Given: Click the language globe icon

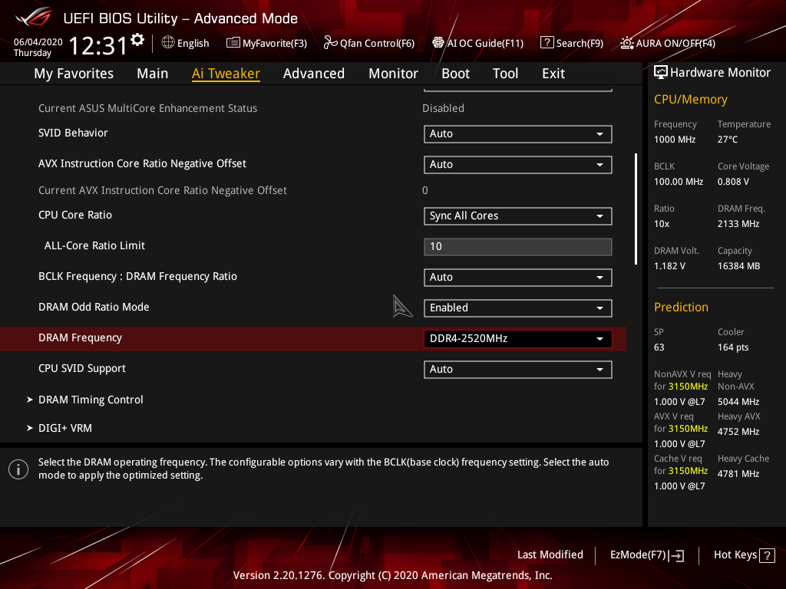Looking at the screenshot, I should point(167,43).
